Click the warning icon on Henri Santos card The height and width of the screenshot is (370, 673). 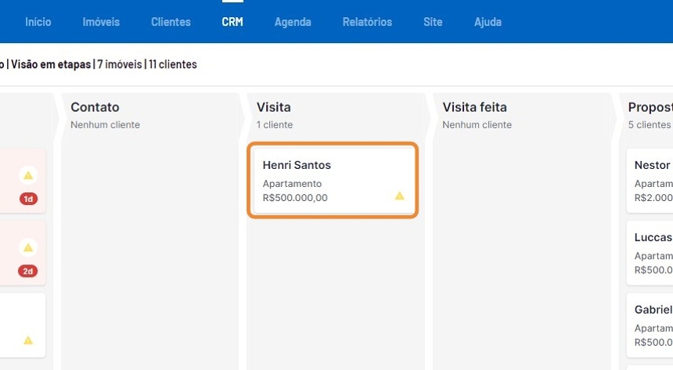click(x=399, y=196)
